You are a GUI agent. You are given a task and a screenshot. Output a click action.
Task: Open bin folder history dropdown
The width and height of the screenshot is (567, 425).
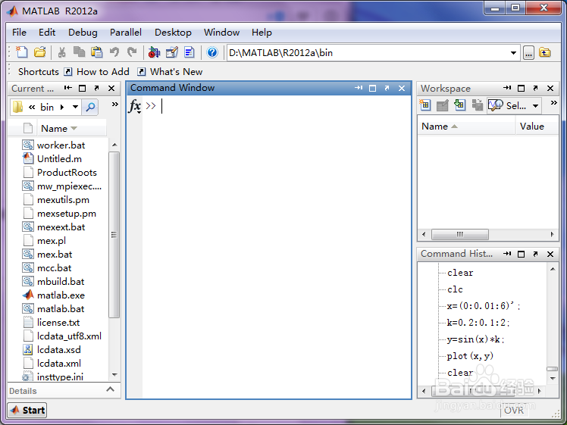(75, 107)
